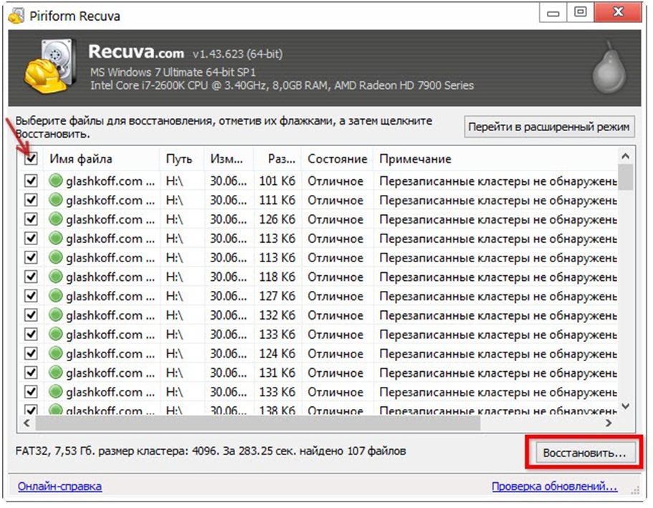
Task: Toggle the select-all checkbox in header
Action: pyautogui.click(x=32, y=158)
